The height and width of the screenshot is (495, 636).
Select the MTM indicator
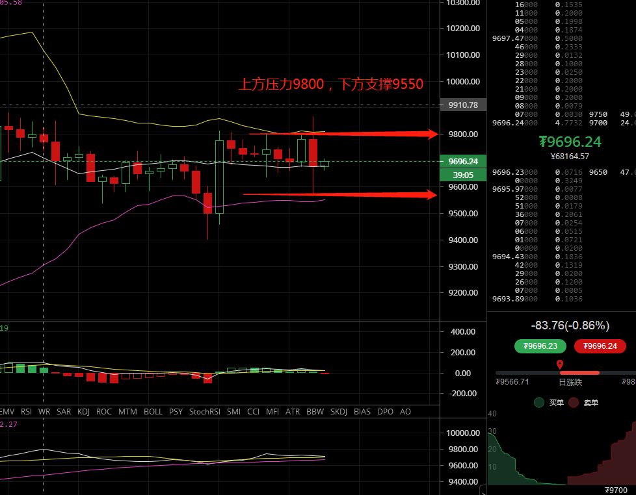pyautogui.click(x=127, y=412)
